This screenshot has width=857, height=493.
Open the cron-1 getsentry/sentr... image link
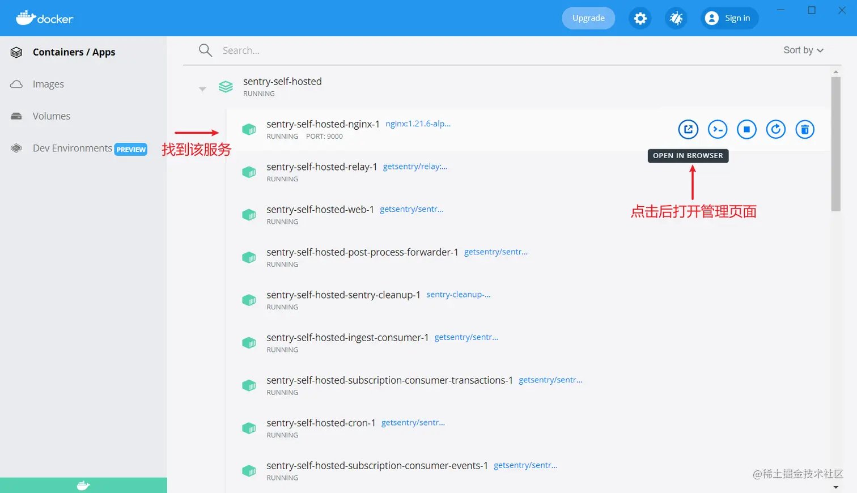coord(413,423)
